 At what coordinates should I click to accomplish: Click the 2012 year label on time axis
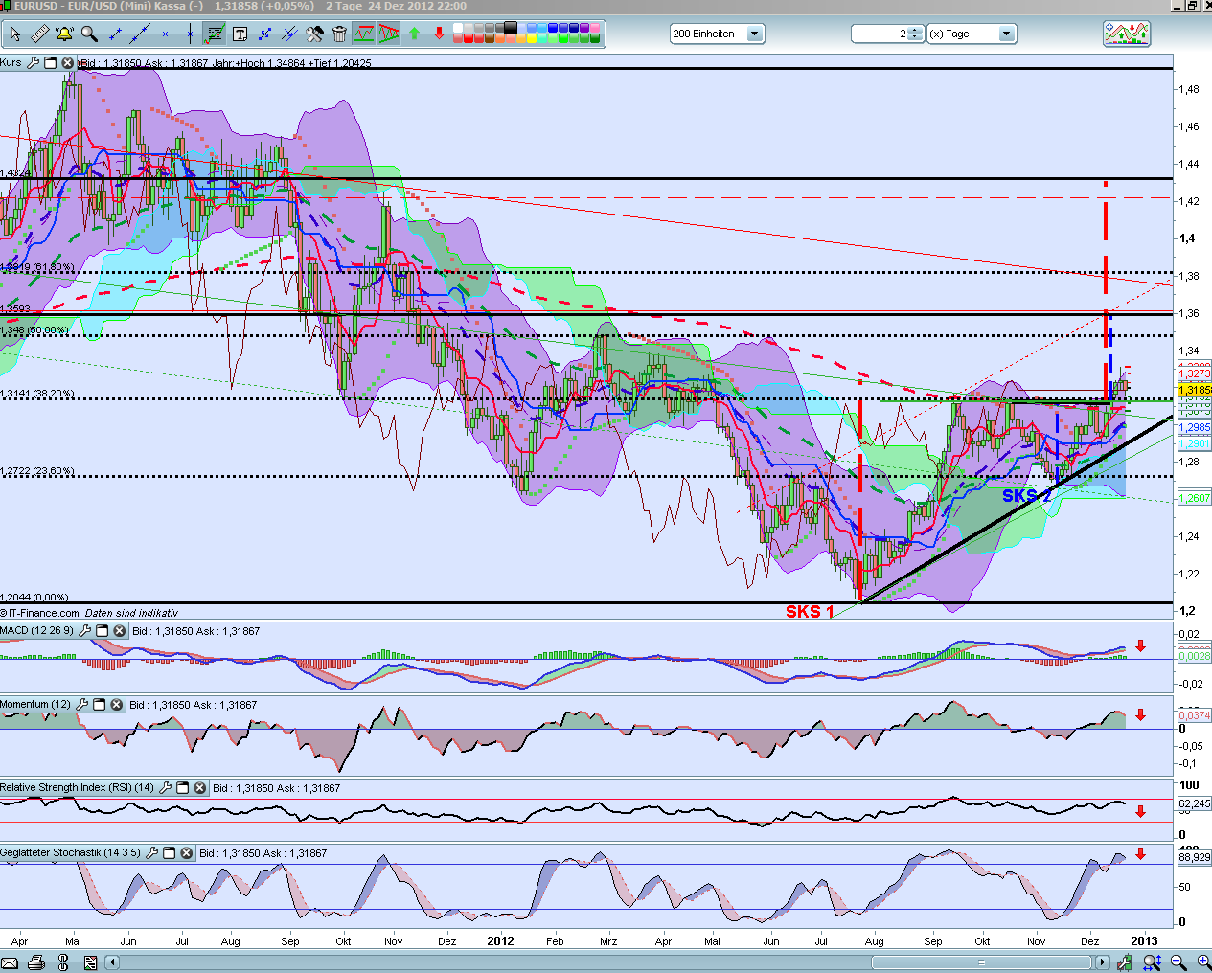point(500,940)
